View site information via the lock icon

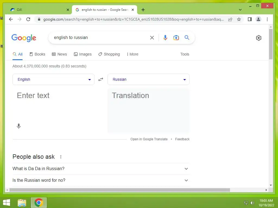(x=39, y=19)
